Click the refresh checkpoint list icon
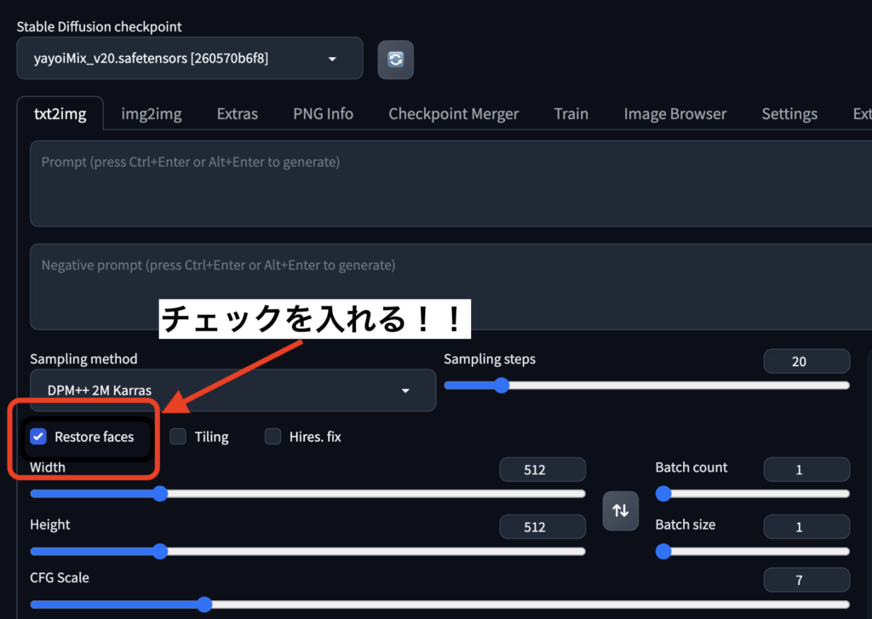872x619 pixels. coord(395,60)
